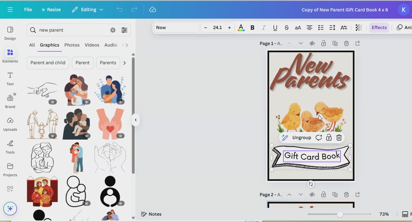Move Page 1 down
The width and height of the screenshot is (412, 222).
tap(301, 43)
